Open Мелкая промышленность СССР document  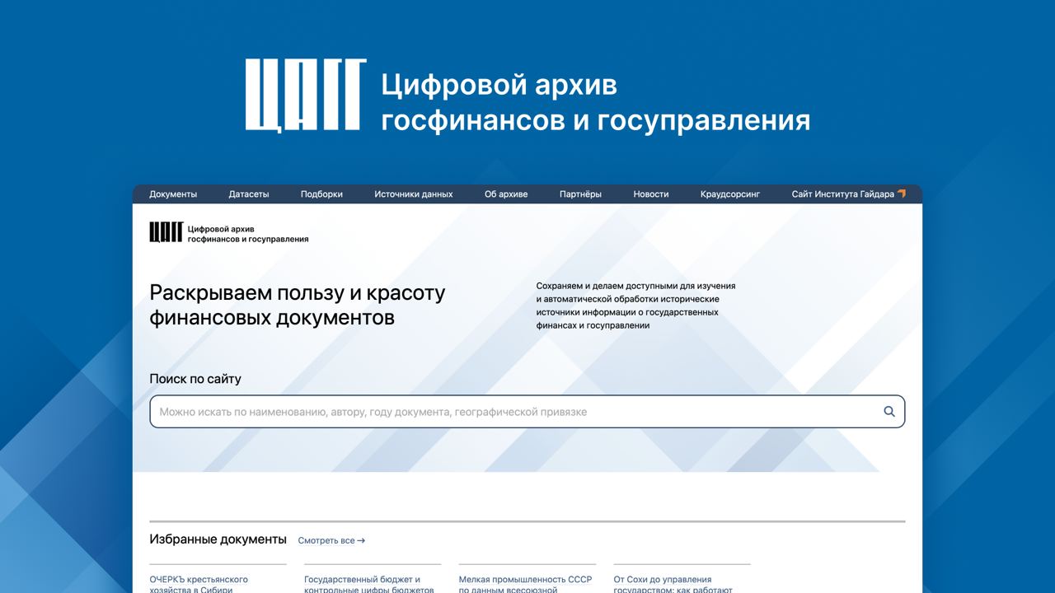[x=525, y=584]
